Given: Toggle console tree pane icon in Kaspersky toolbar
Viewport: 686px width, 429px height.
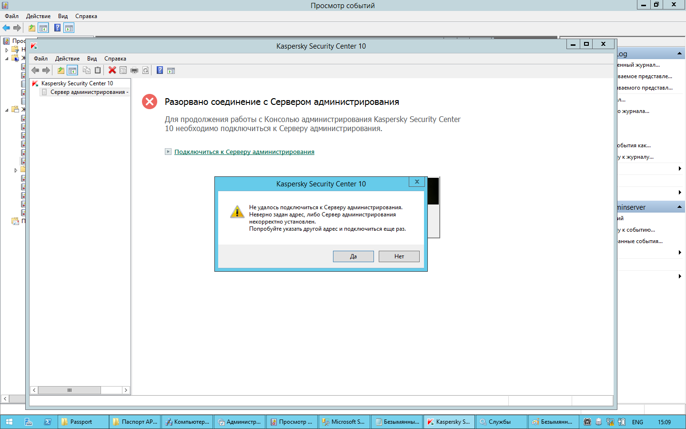Looking at the screenshot, I should [72, 71].
